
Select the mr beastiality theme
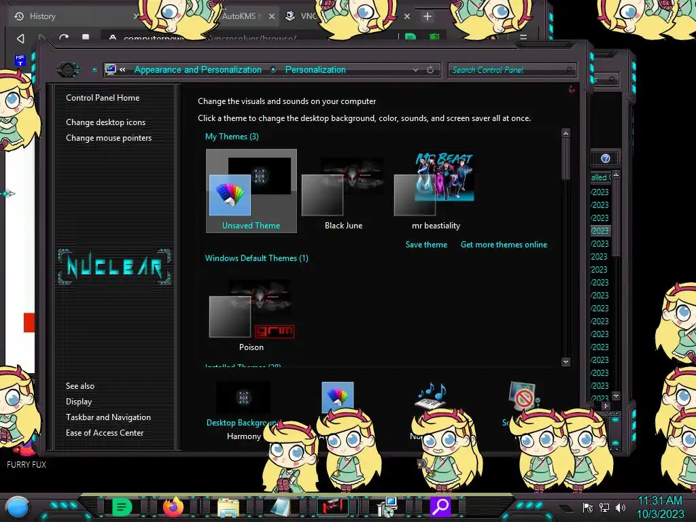(436, 191)
